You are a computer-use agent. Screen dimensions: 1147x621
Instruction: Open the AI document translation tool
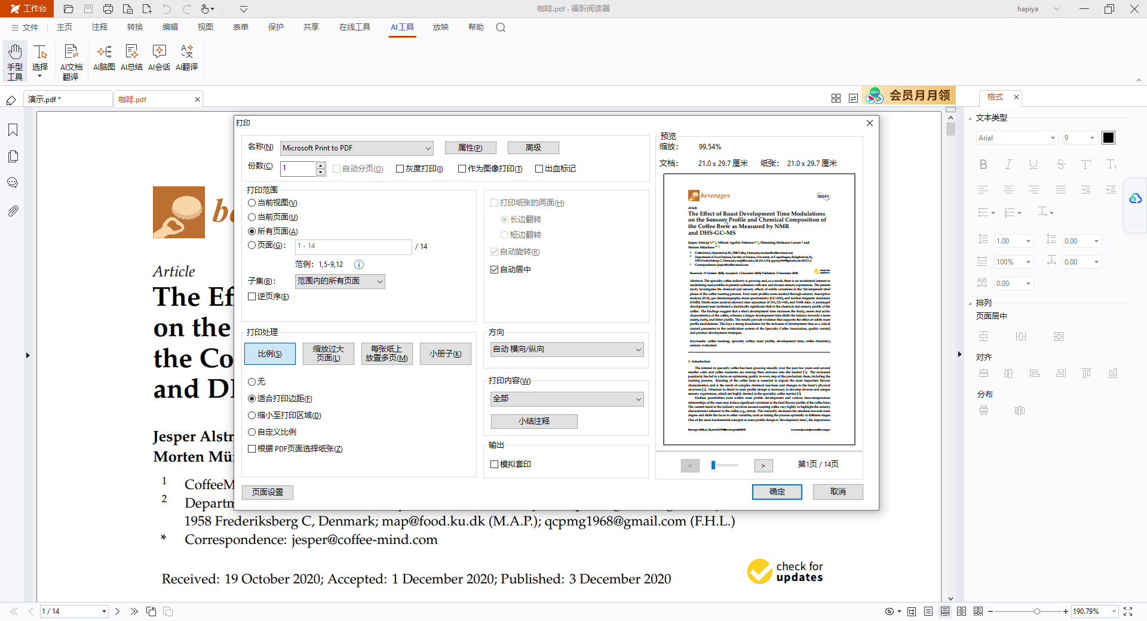(71, 62)
